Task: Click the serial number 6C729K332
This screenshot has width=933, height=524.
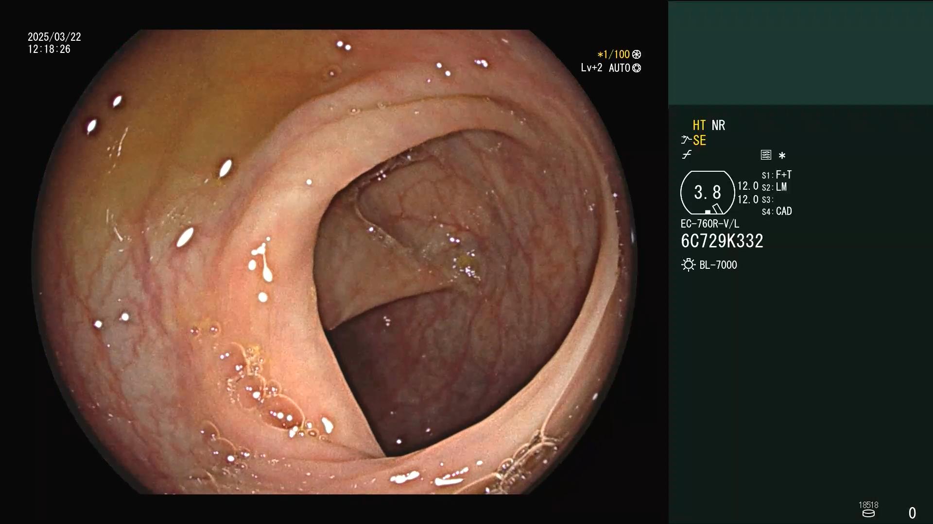Action: pos(722,241)
